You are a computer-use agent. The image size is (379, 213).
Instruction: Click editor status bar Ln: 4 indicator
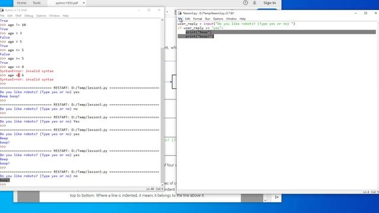[x=366, y=192]
